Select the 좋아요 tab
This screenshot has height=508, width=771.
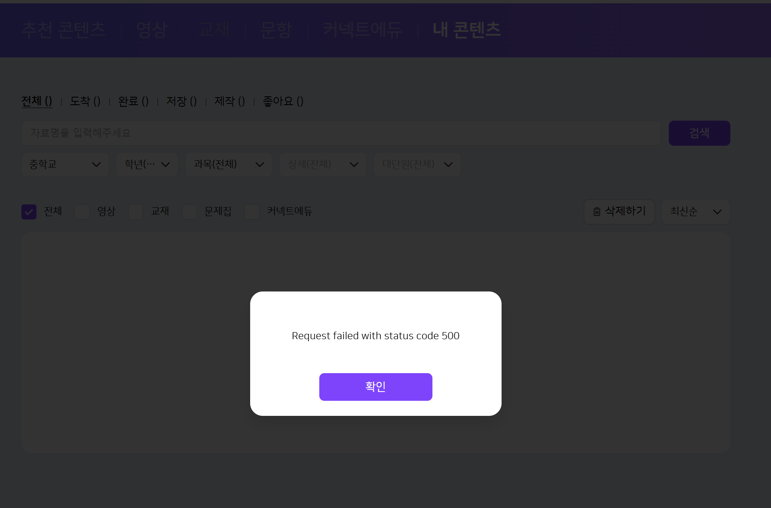click(283, 101)
